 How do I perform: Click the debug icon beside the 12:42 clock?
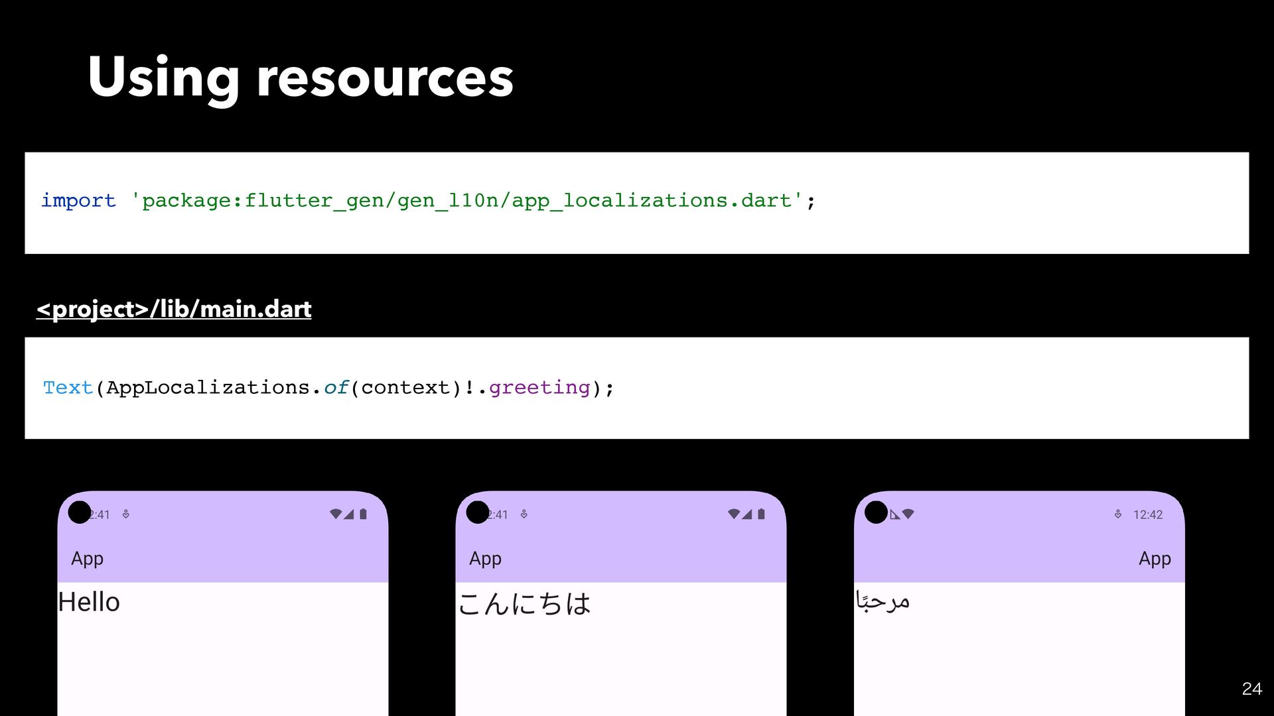click(x=1118, y=514)
